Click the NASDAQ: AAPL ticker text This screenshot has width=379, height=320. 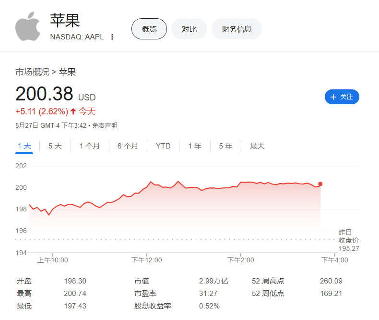point(77,37)
